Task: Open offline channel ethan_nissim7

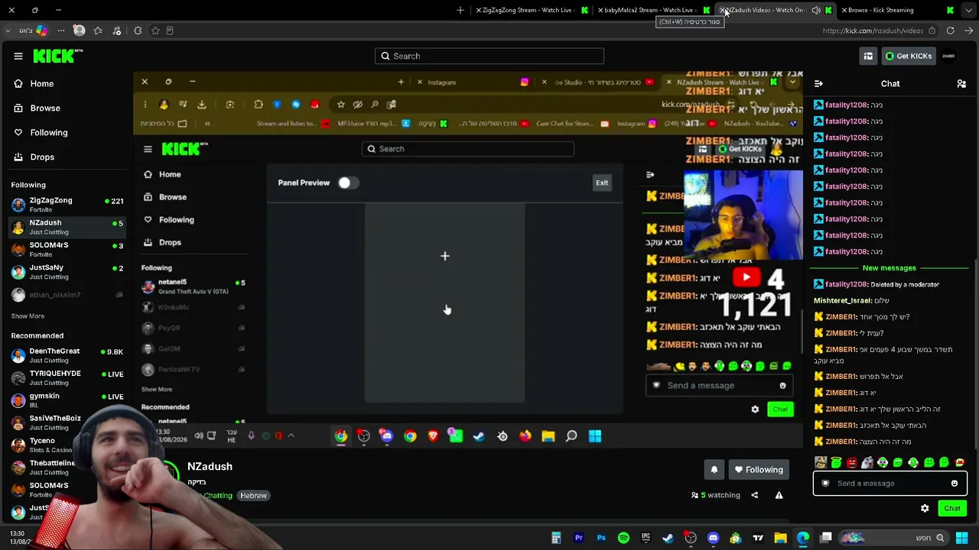Action: point(67,294)
